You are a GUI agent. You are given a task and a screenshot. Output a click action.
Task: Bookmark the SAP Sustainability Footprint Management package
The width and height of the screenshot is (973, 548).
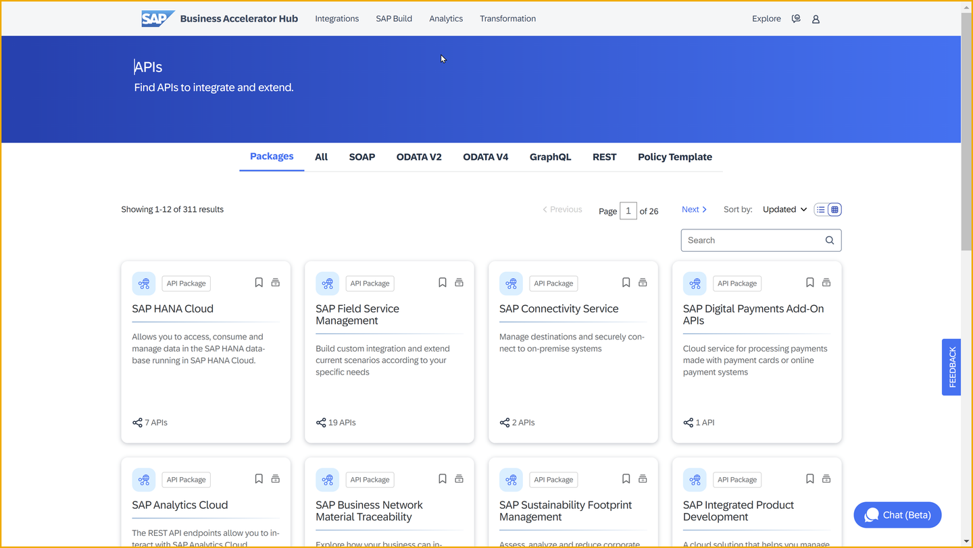626,479
